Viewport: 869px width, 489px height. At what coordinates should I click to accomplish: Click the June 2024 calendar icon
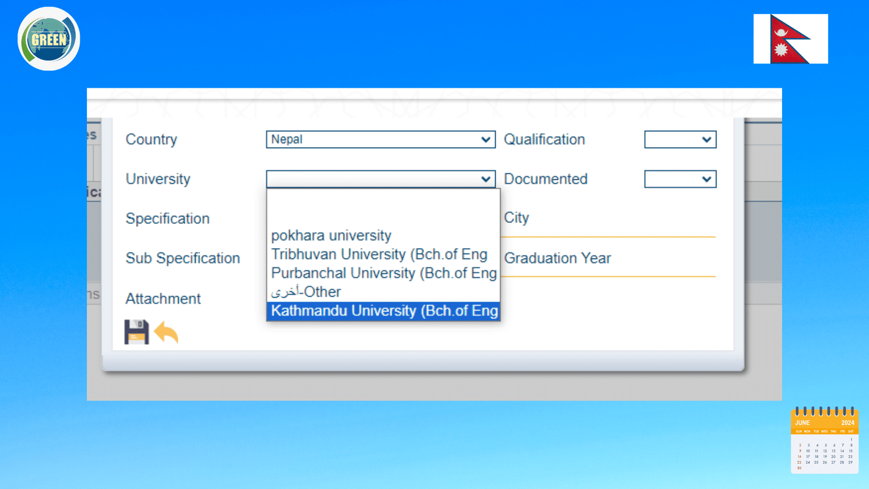pos(824,440)
